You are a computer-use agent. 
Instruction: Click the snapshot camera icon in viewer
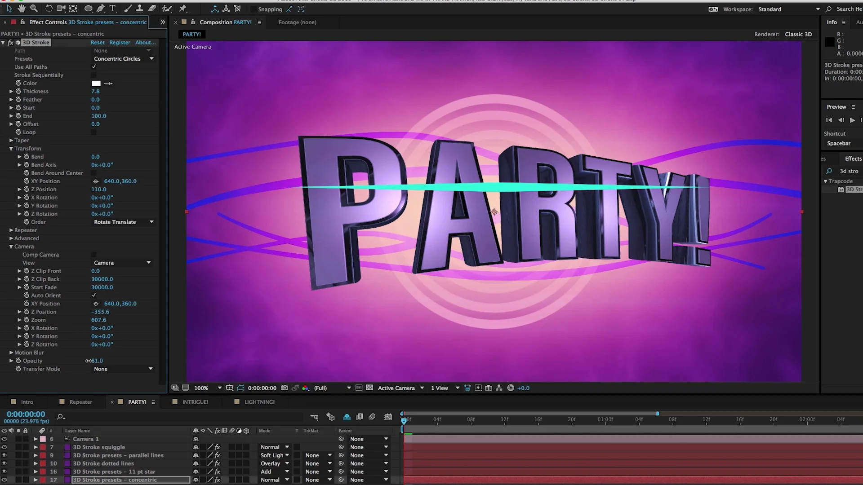click(284, 388)
